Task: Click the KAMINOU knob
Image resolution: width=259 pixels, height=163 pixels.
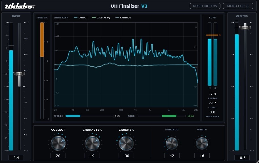Action: pos(172,143)
